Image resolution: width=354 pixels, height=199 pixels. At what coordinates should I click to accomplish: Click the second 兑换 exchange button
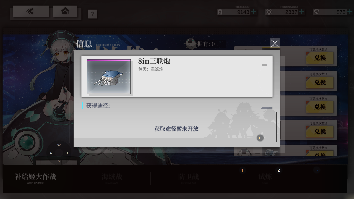[320, 83]
